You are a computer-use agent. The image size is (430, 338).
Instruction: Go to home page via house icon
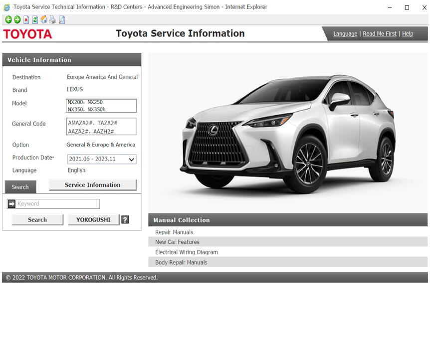(x=44, y=19)
